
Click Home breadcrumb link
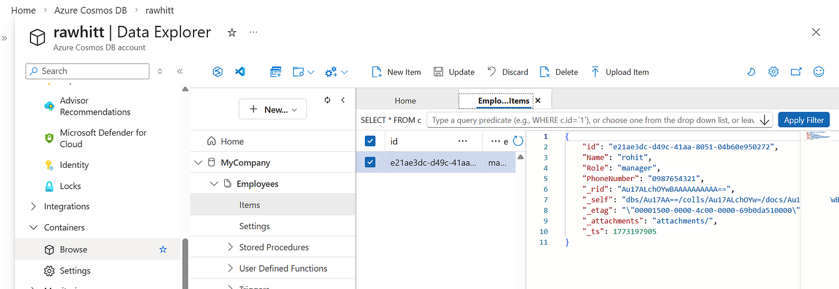pos(23,10)
